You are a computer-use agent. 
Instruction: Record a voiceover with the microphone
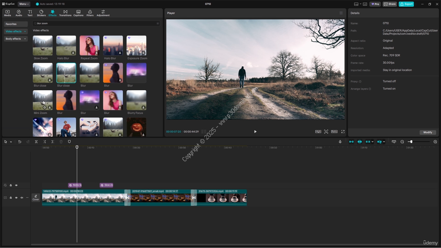click(340, 142)
